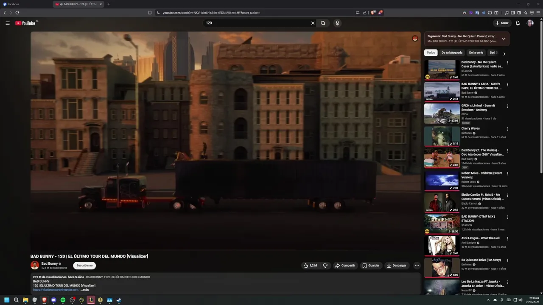Open options for Eladio Carrión video

click(x=507, y=196)
